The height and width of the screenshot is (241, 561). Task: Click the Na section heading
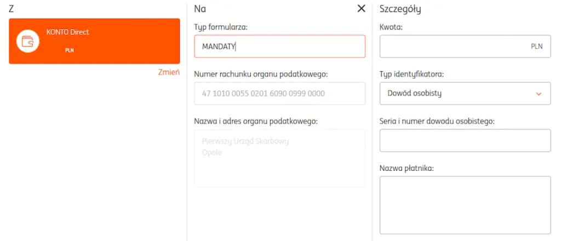pos(200,9)
